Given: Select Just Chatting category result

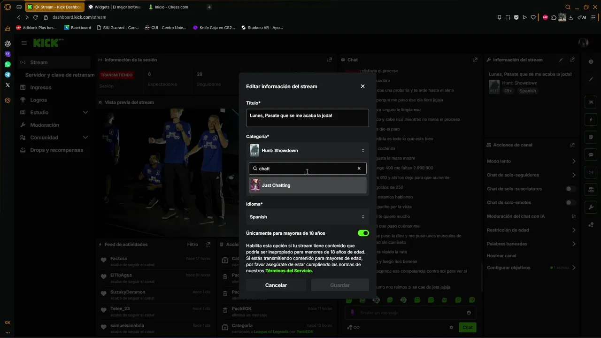Looking at the screenshot, I should tap(308, 185).
